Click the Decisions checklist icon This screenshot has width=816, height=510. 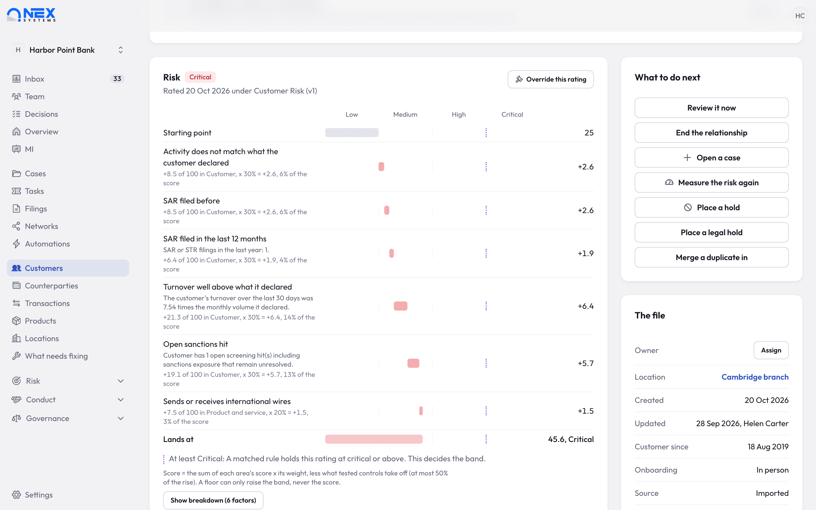tap(16, 114)
